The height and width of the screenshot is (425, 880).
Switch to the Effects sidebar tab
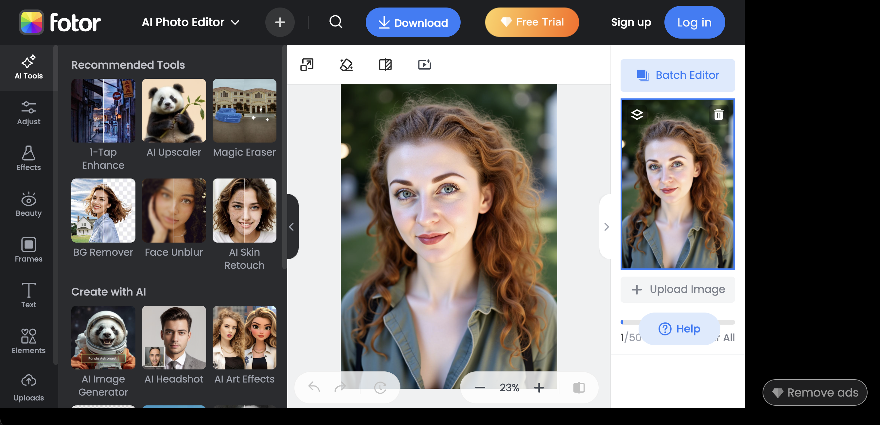pos(29,158)
